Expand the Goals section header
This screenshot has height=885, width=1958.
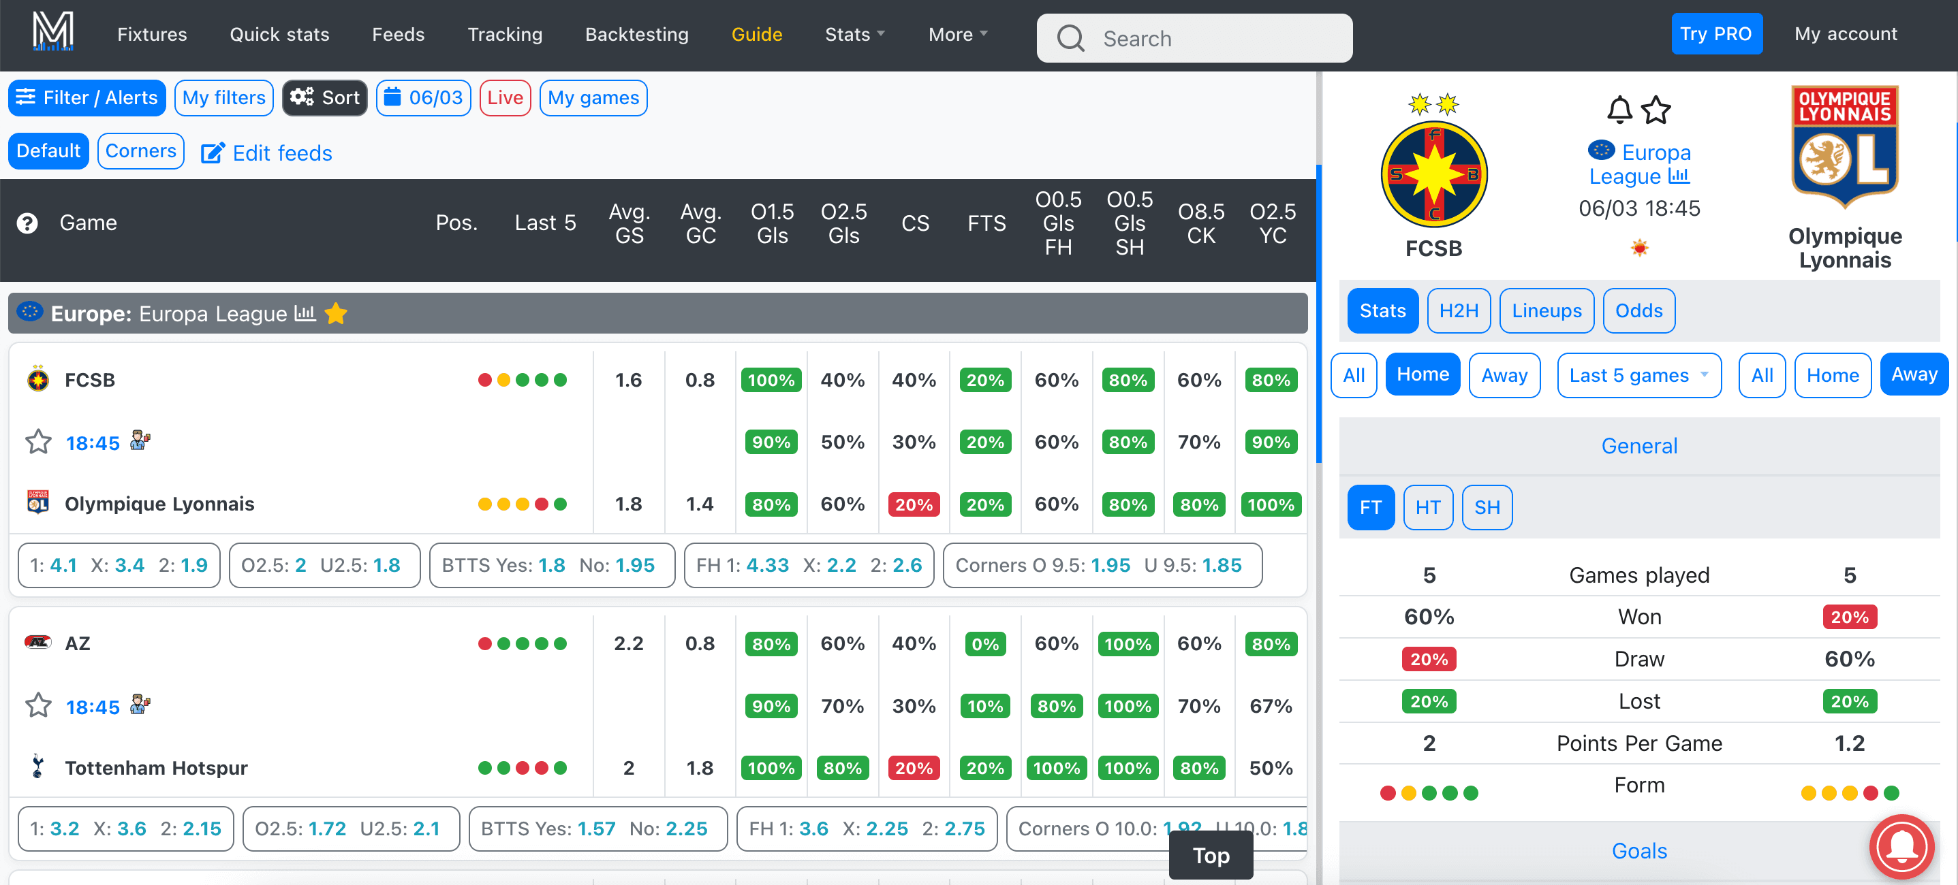tap(1638, 851)
